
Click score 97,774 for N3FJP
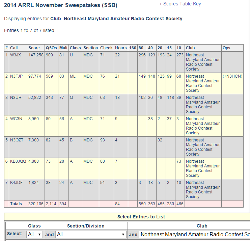coord(35,76)
